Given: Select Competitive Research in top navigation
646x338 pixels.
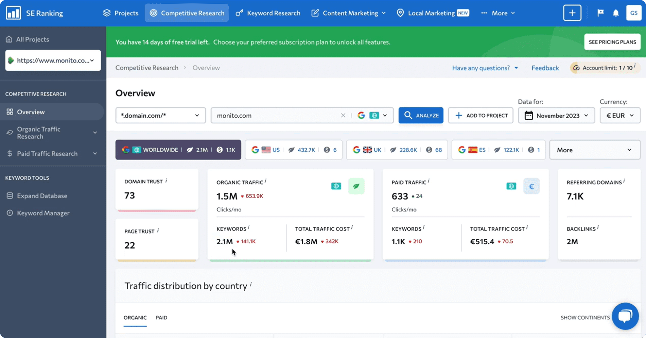Looking at the screenshot, I should 187,13.
